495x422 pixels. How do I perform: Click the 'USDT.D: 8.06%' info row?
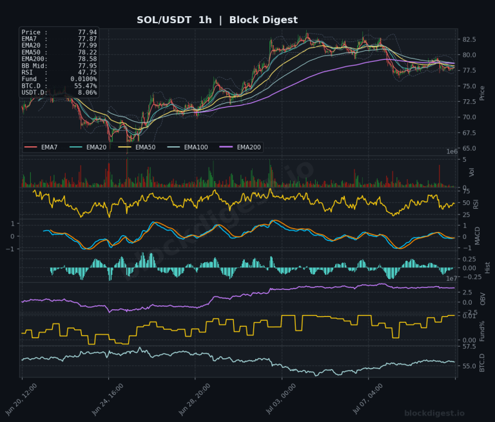click(x=59, y=93)
